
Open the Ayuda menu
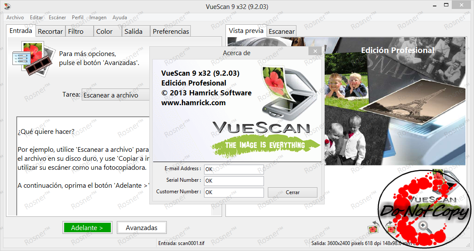(120, 18)
